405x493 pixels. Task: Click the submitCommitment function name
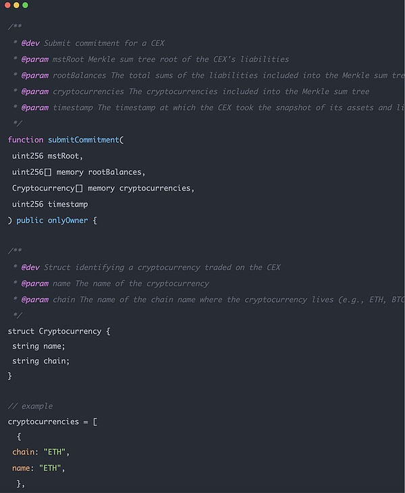85,140
